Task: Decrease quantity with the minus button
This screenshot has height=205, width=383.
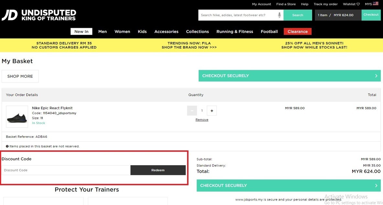Action: tap(192, 111)
